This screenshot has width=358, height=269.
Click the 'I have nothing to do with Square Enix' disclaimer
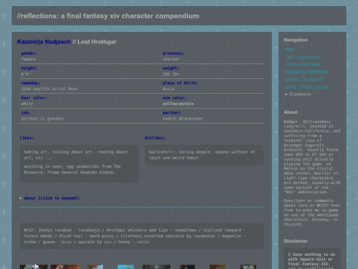312,261
